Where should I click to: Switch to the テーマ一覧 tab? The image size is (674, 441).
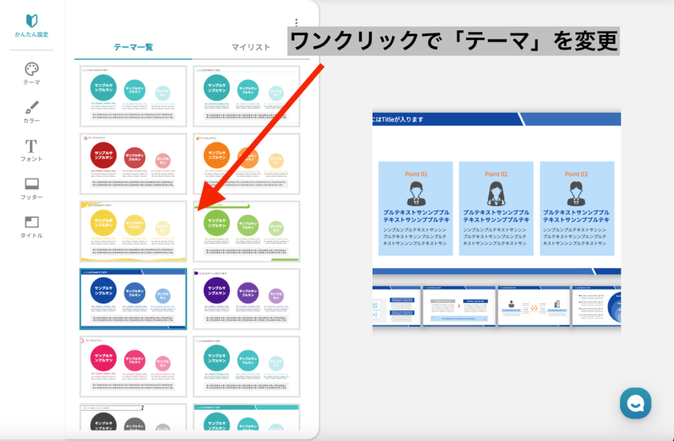tap(133, 47)
